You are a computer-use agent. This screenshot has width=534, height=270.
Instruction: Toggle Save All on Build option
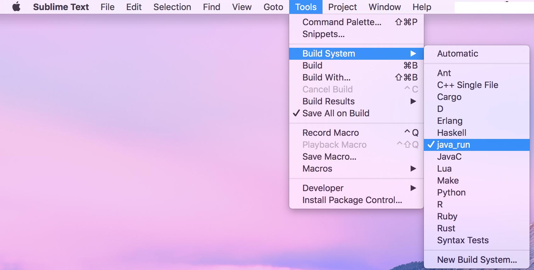[335, 113]
